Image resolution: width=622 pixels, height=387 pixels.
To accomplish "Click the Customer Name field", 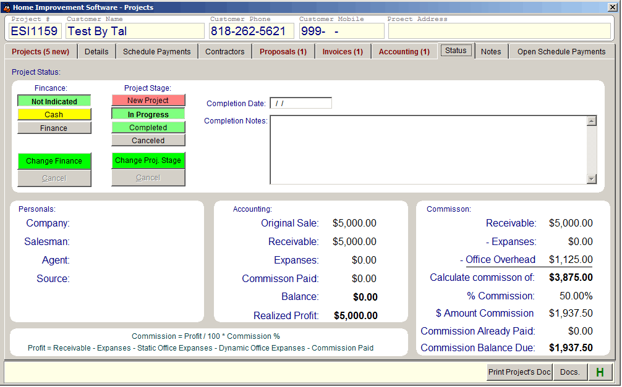I will click(x=135, y=31).
